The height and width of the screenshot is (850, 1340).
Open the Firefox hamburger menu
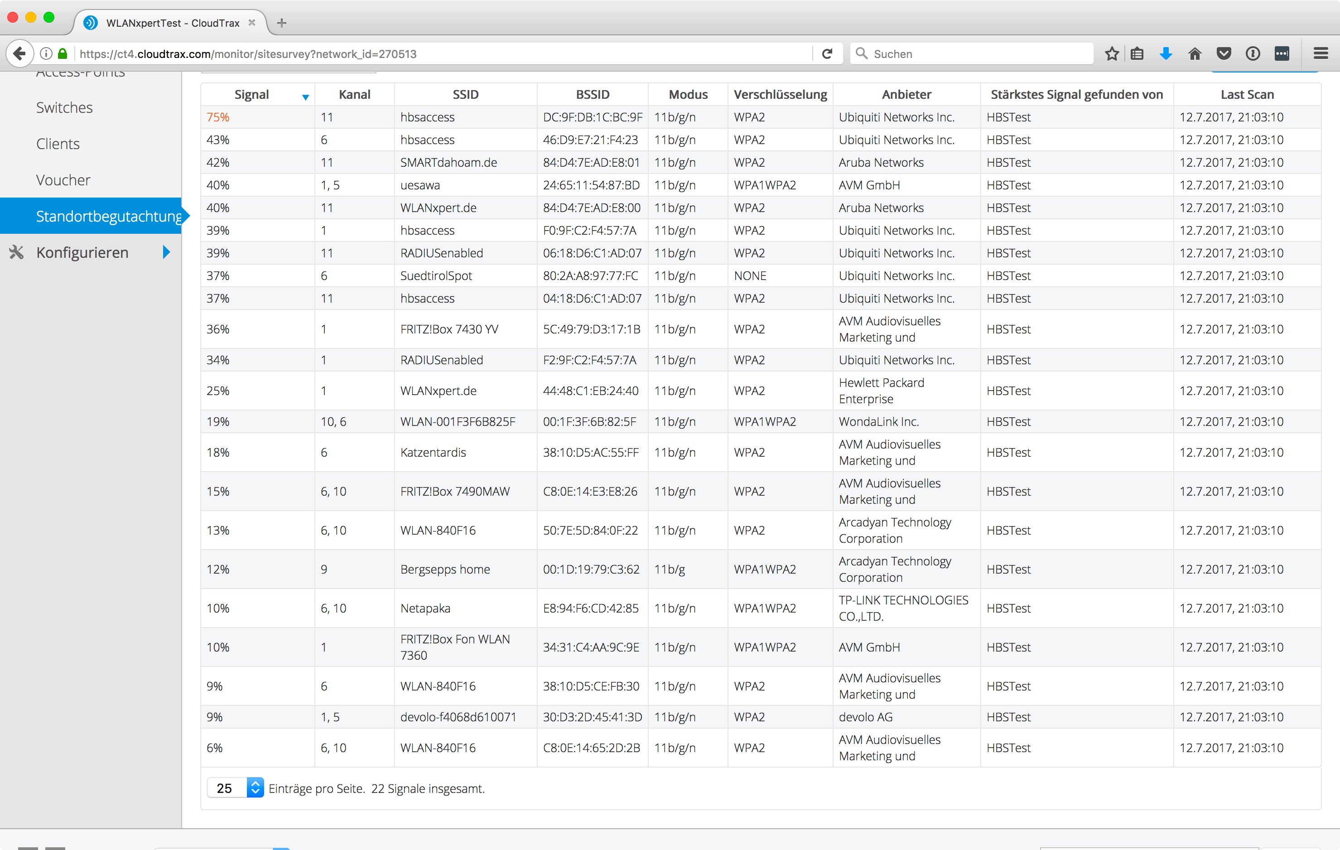1321,53
